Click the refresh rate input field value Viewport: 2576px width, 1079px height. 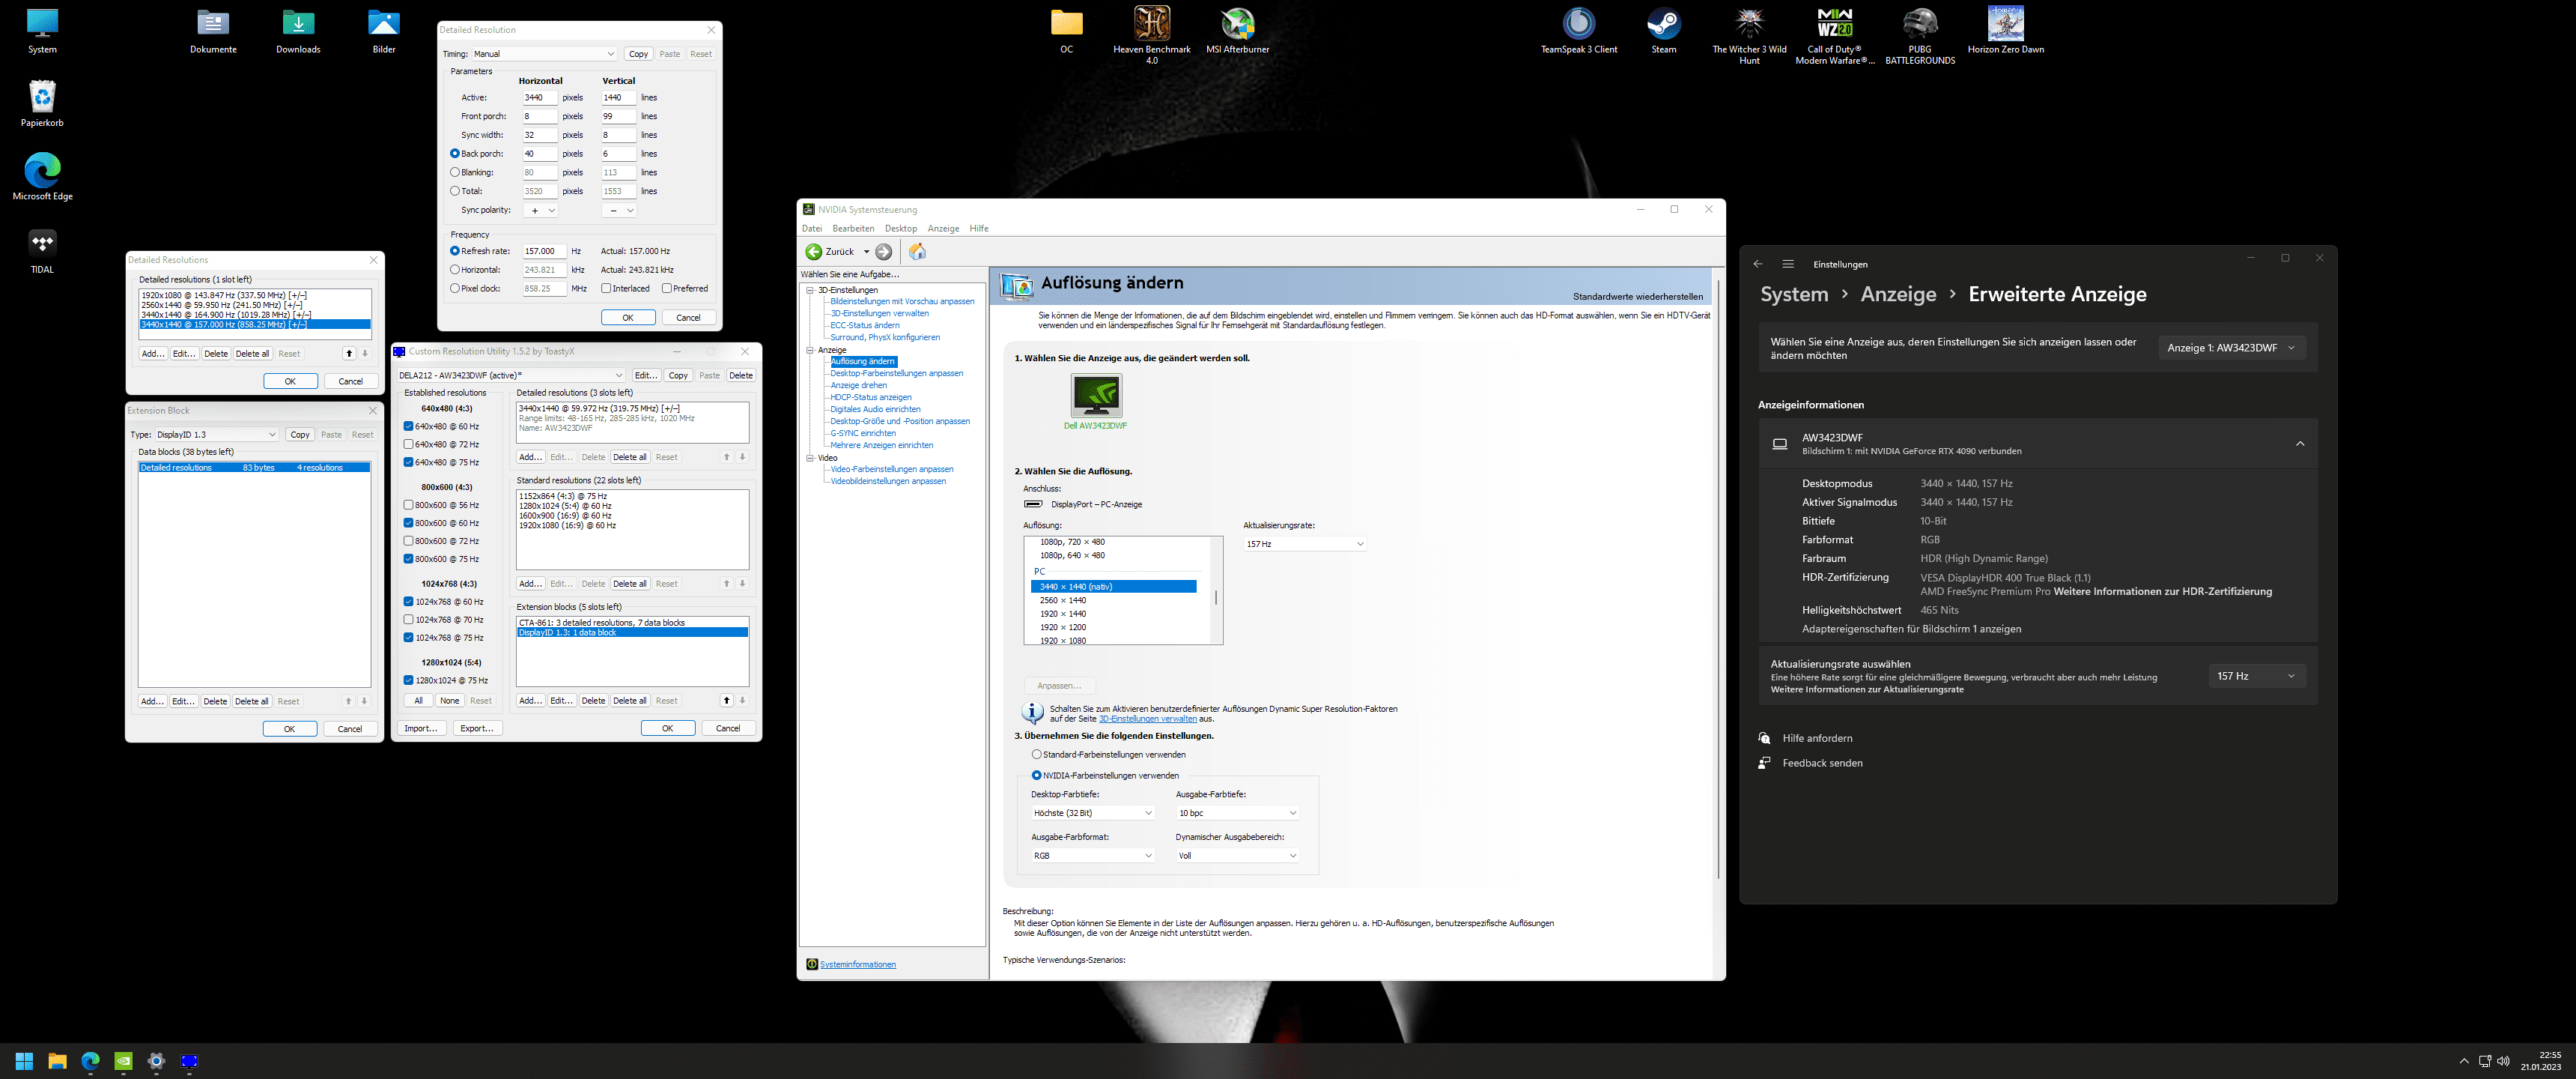pyautogui.click(x=542, y=252)
